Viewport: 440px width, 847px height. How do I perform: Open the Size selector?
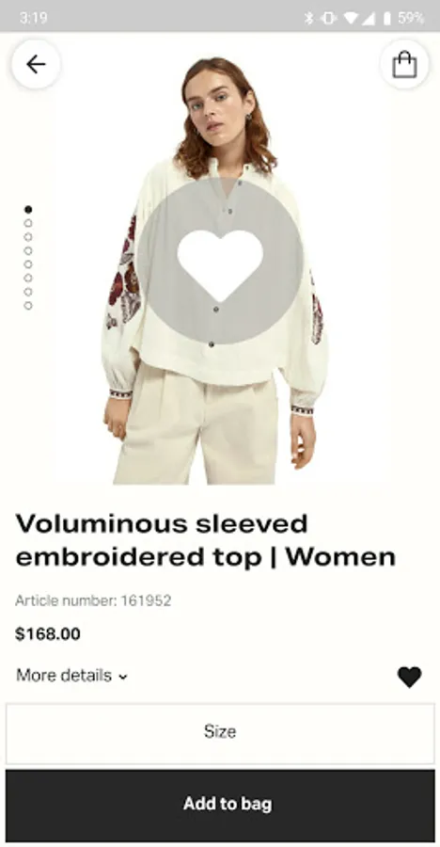220,733
